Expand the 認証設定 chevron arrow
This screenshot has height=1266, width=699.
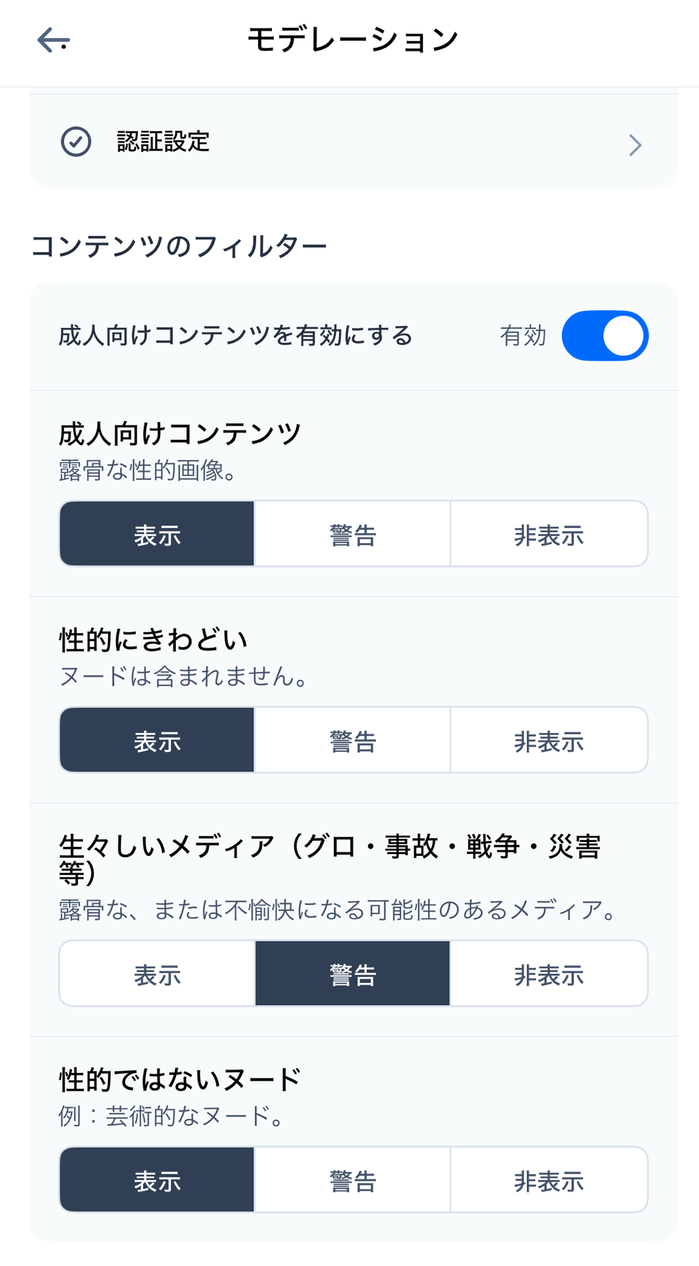click(634, 145)
